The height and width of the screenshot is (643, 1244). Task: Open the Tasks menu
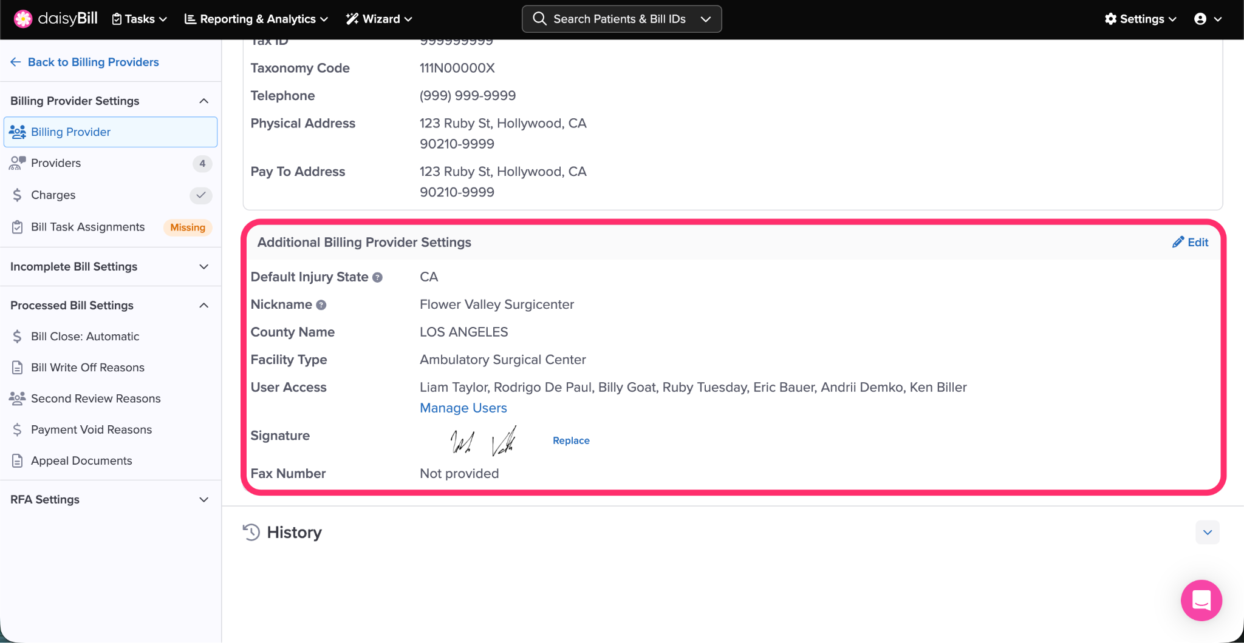[x=140, y=19]
